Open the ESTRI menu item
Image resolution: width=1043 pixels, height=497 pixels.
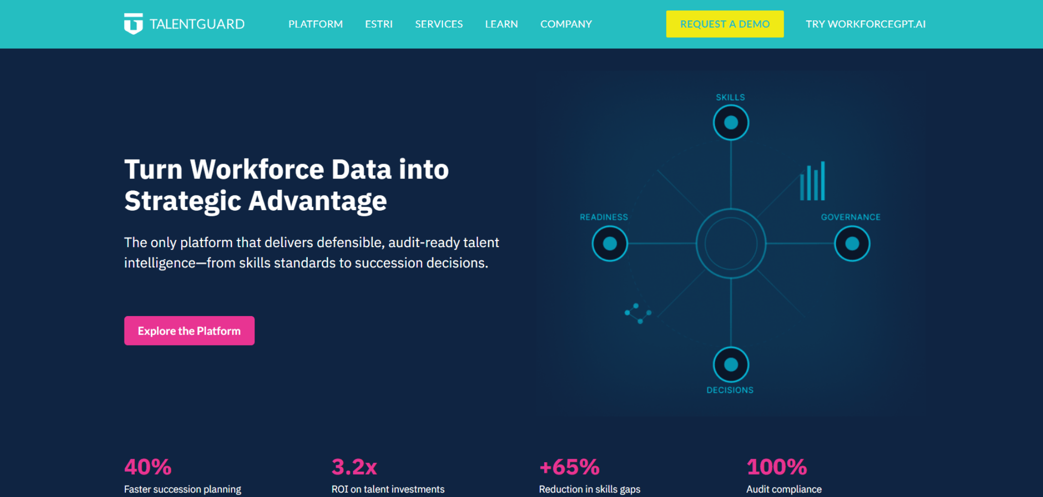(x=379, y=24)
